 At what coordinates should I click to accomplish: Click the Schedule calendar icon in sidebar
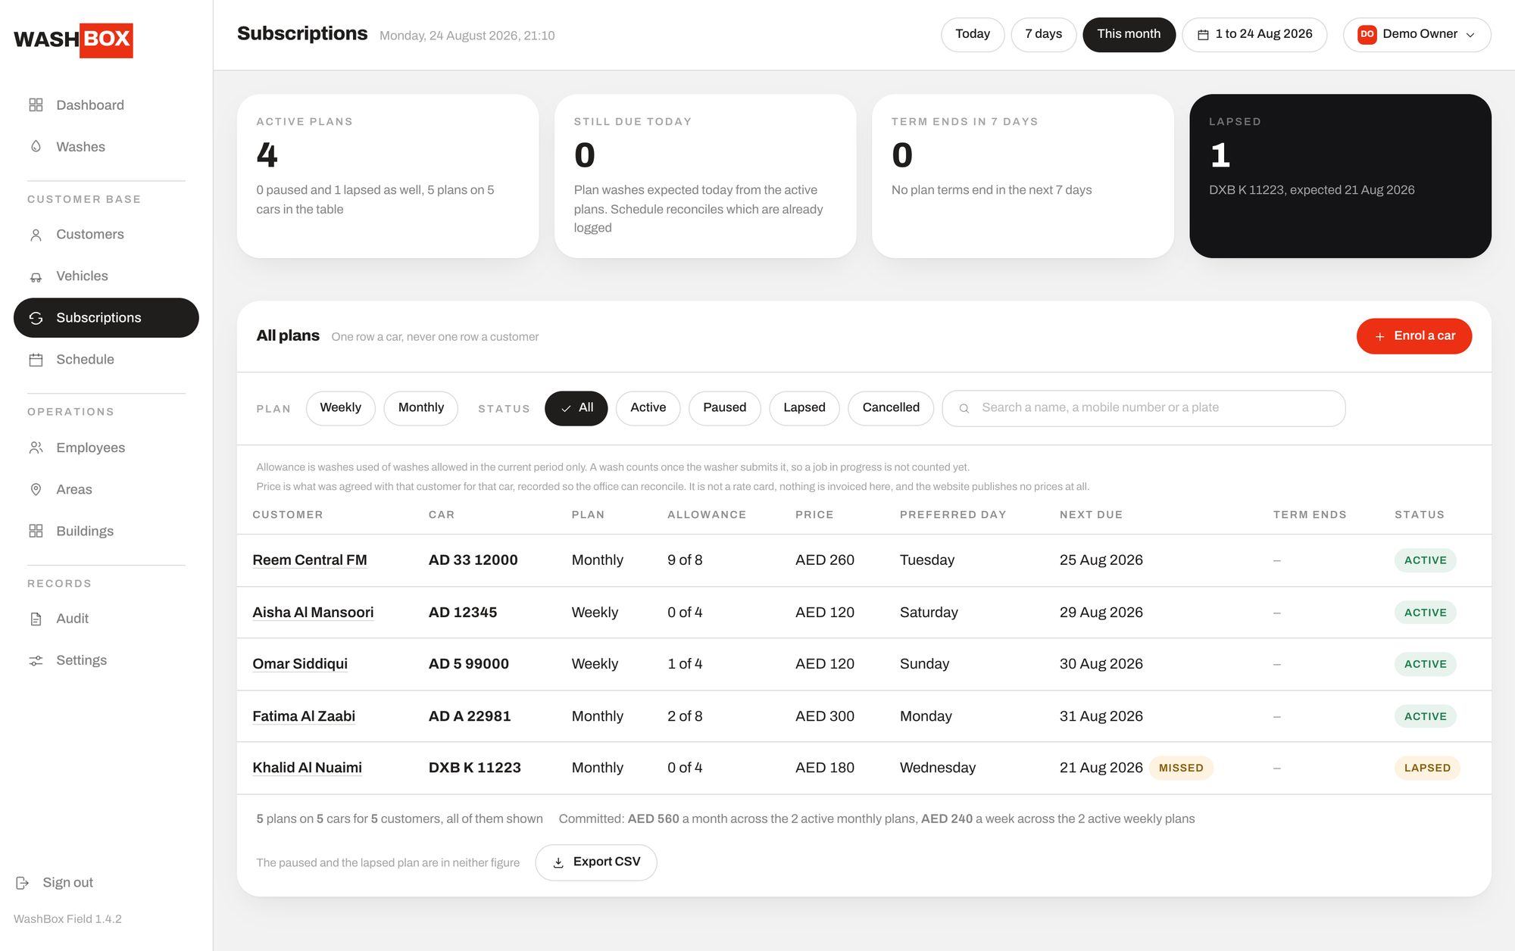36,360
